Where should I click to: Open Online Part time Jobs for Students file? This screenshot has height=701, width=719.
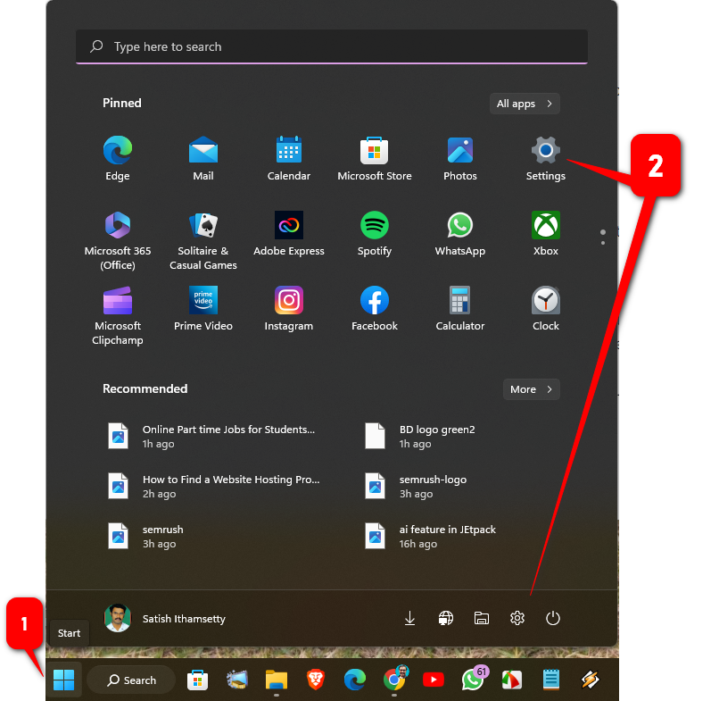(212, 436)
